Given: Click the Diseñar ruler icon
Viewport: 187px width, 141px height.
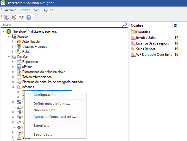Looking at the screenshot, I should (14, 57).
